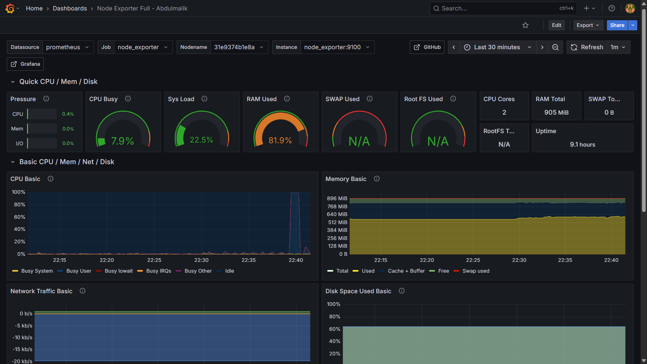This screenshot has height=364, width=647.
Task: Toggle Busy System series in legend
Action: (37, 271)
